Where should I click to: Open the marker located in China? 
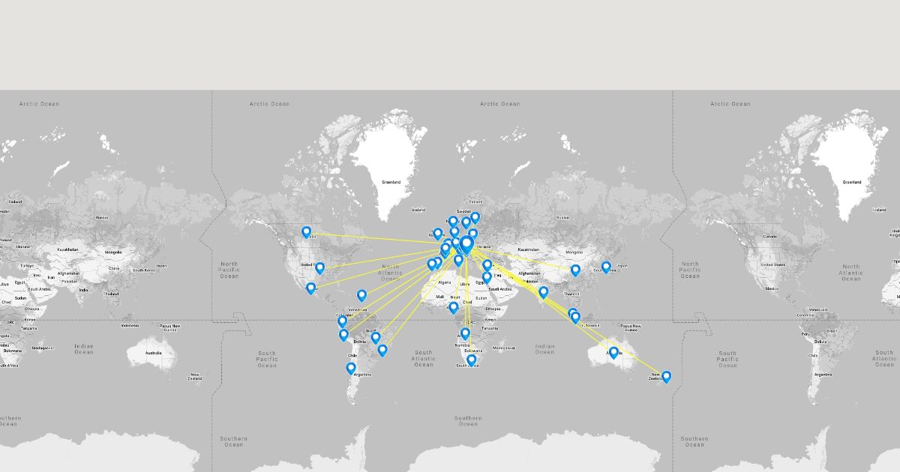(575, 270)
